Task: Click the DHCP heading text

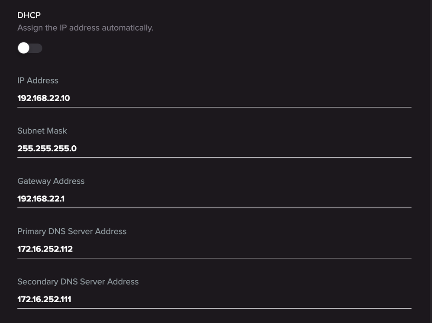Action: (x=29, y=16)
